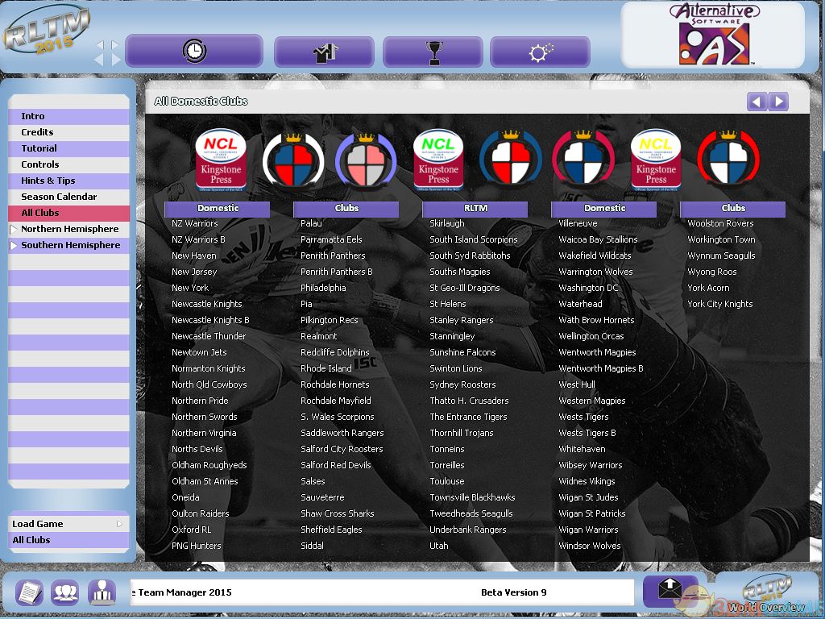Click the RLTM column header
Image resolution: width=825 pixels, height=619 pixels.
(475, 209)
